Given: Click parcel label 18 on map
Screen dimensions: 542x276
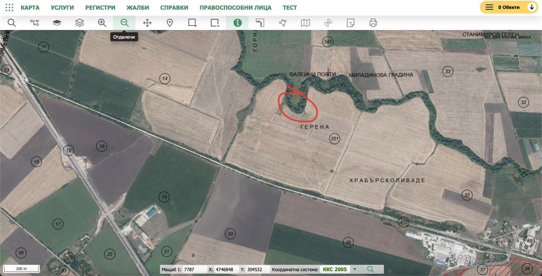Looking at the screenshot, I should click(x=102, y=146).
